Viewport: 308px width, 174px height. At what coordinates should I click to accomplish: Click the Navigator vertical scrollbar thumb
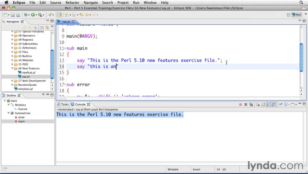pyautogui.click(x=52, y=64)
